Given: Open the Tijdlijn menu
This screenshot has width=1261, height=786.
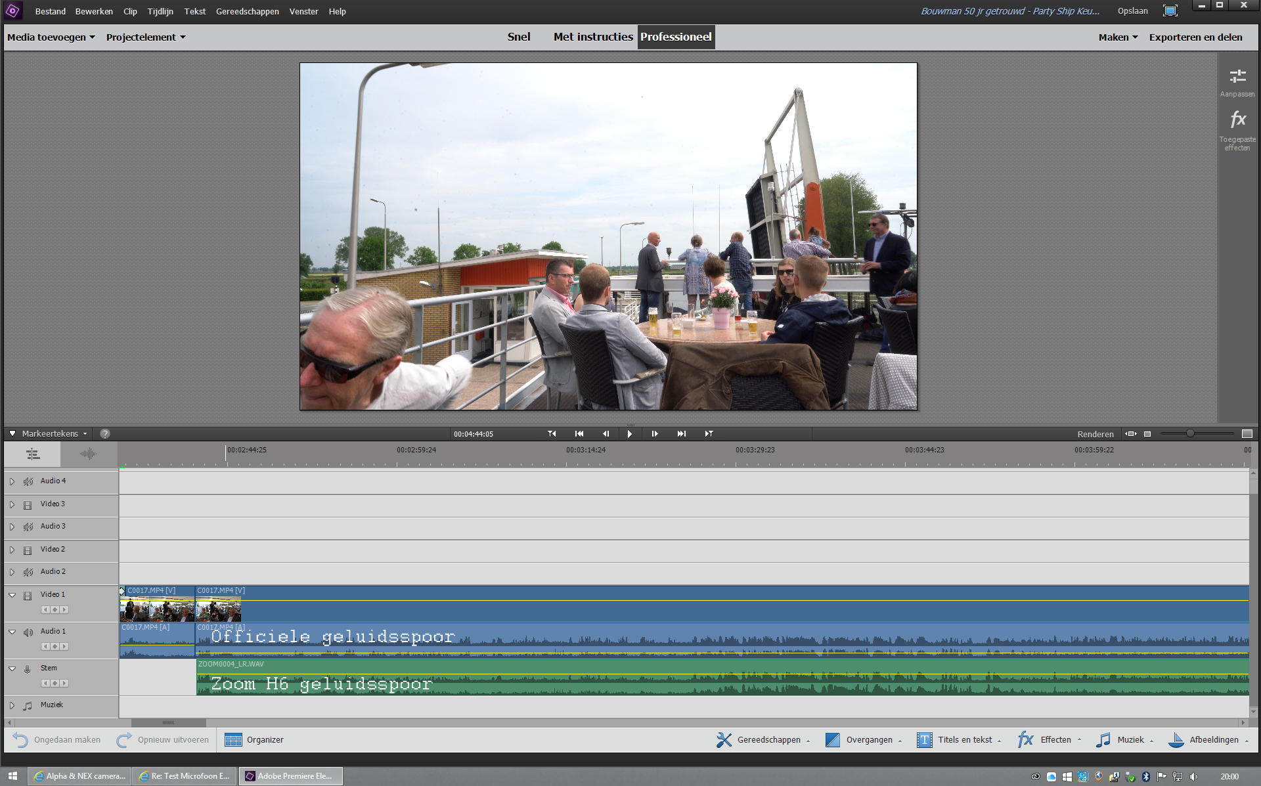Looking at the screenshot, I should tap(160, 11).
